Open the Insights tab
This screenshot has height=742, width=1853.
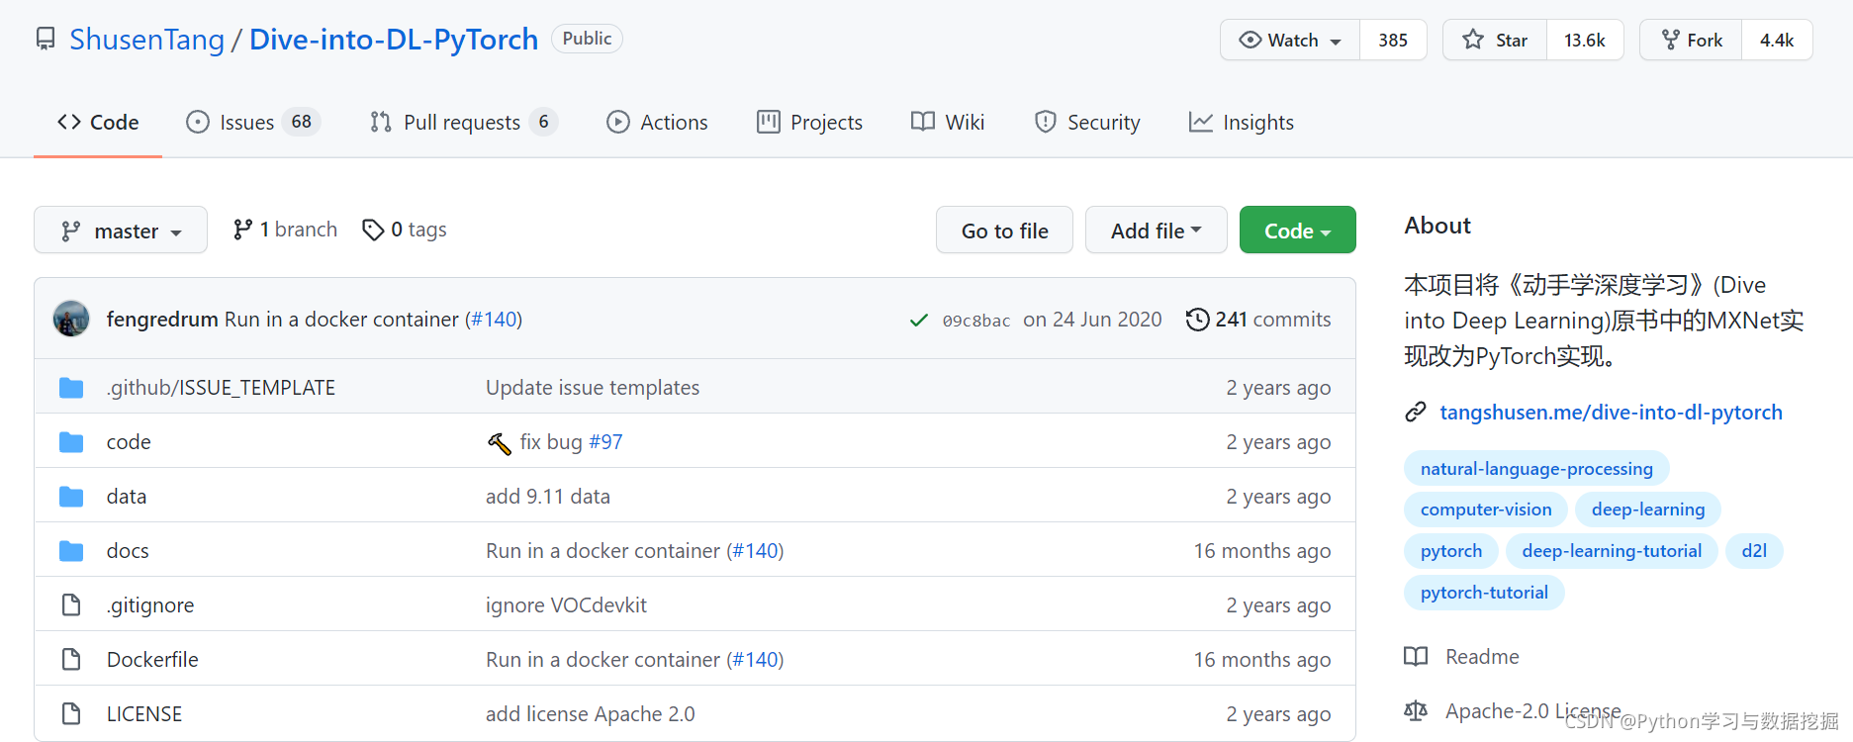(x=1242, y=122)
